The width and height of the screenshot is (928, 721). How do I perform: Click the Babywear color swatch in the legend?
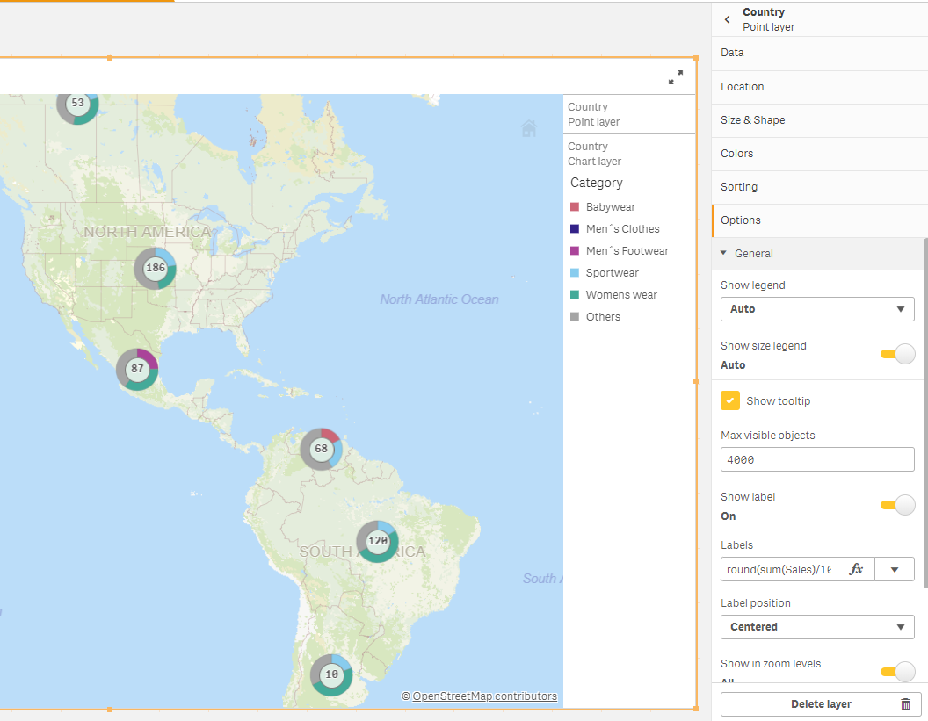pyautogui.click(x=573, y=206)
